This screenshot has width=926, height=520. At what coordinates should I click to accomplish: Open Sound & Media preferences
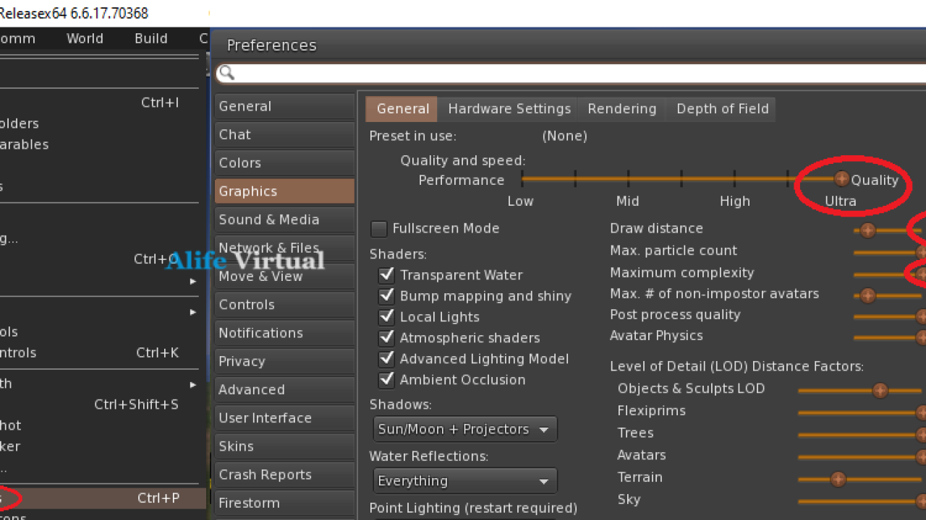coord(284,220)
